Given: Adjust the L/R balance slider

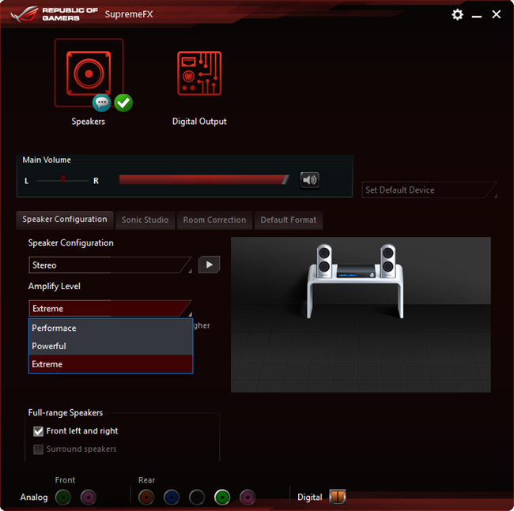Looking at the screenshot, I should tap(62, 180).
